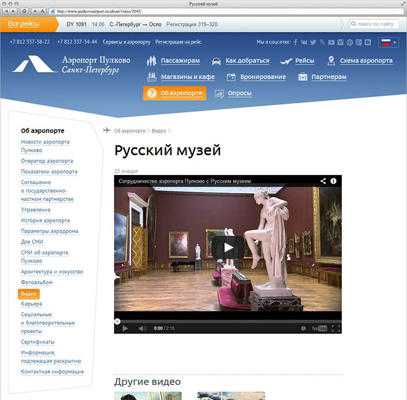Viewport: 407px width, 400px height.
Task: Open the Blogger icon
Action: [368, 42]
